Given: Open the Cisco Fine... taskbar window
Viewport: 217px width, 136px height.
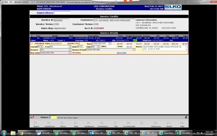Looking at the screenshot, I should 166,133.
